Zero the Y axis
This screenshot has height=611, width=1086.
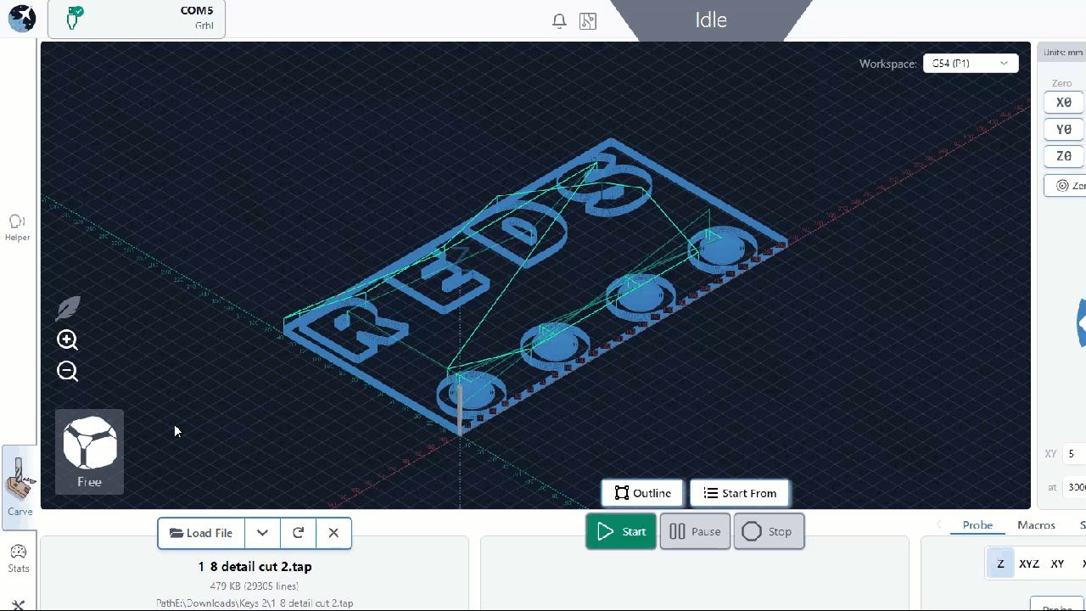(1064, 130)
